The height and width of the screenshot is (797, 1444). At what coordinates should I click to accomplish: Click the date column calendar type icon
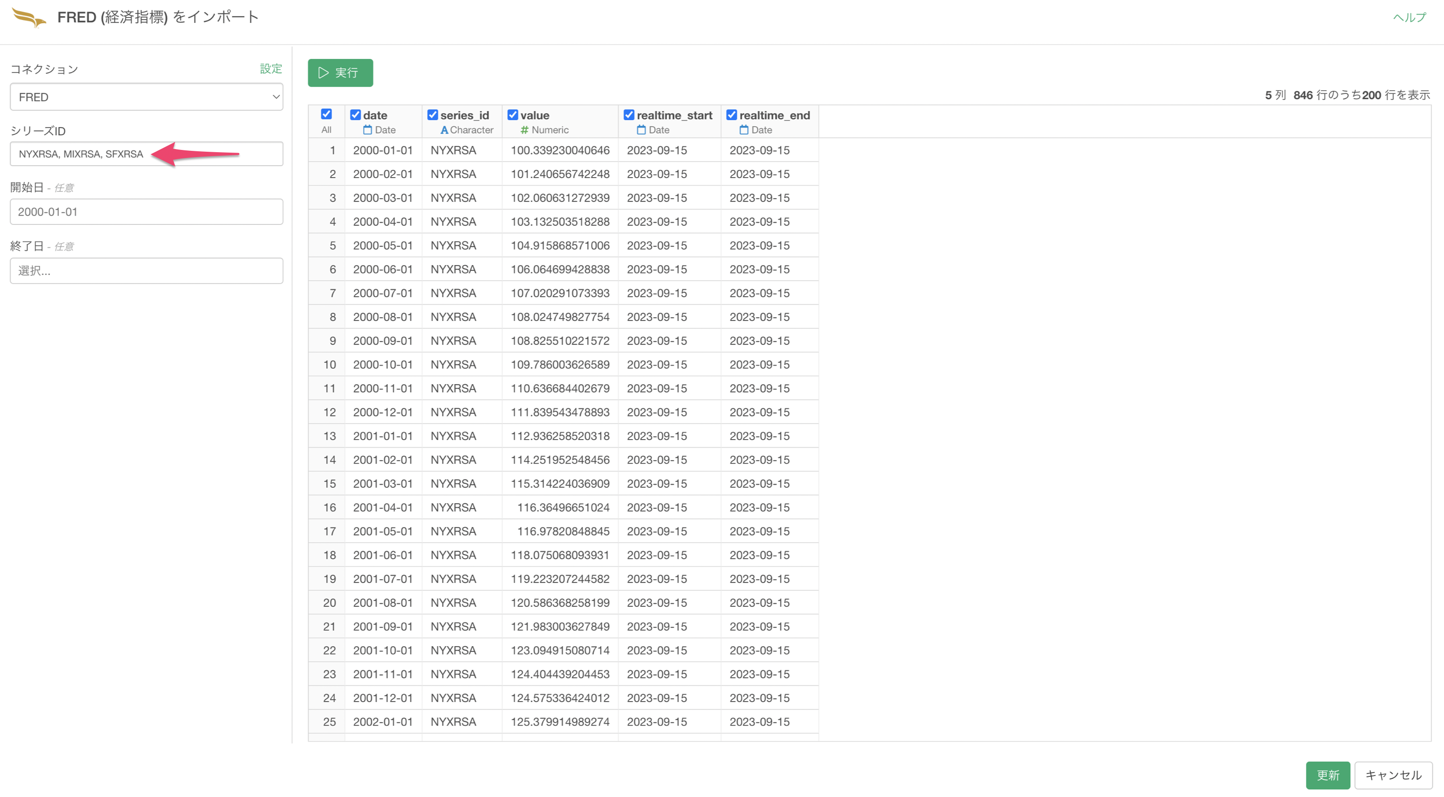coord(368,130)
